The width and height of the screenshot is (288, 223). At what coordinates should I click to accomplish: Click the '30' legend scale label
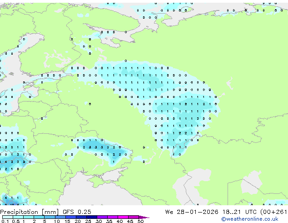(x=99, y=221)
